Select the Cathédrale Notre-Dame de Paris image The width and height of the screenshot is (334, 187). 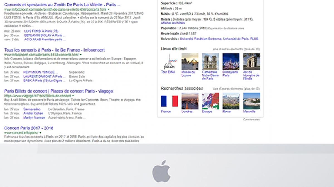pos(210,62)
